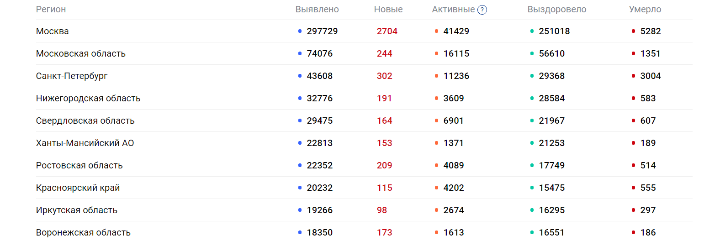Image resolution: width=720 pixels, height=241 pixels.
Task: Sort table by Регион column header
Action: 51,10
